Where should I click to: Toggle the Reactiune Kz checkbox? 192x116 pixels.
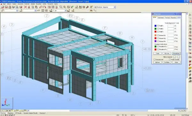pyautogui.click(x=158, y=49)
